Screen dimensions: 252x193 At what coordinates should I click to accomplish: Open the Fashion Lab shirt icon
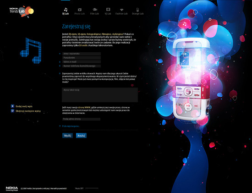[121, 10]
